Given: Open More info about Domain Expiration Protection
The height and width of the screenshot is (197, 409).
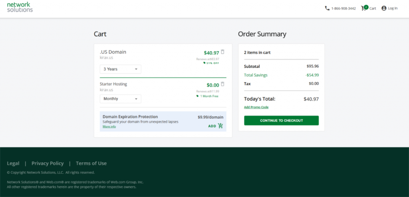Looking at the screenshot, I should (x=109, y=126).
